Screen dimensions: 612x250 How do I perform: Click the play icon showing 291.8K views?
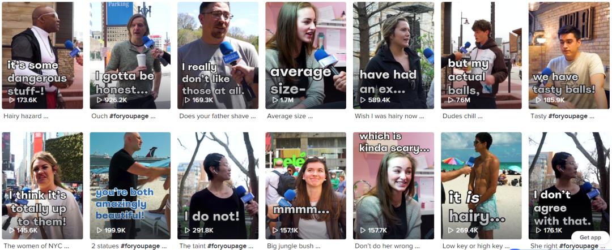click(x=188, y=231)
